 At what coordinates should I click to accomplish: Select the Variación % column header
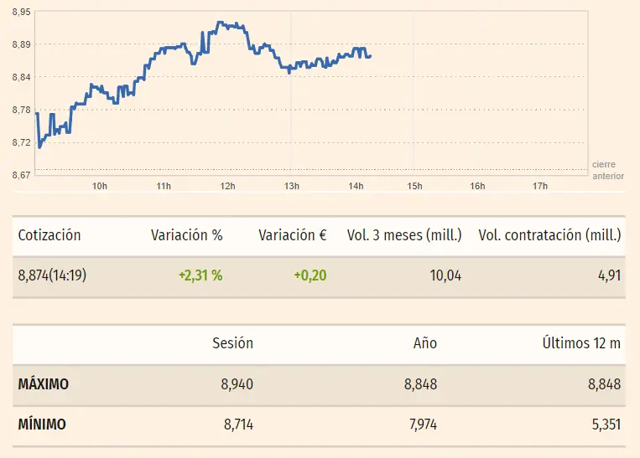tap(186, 235)
